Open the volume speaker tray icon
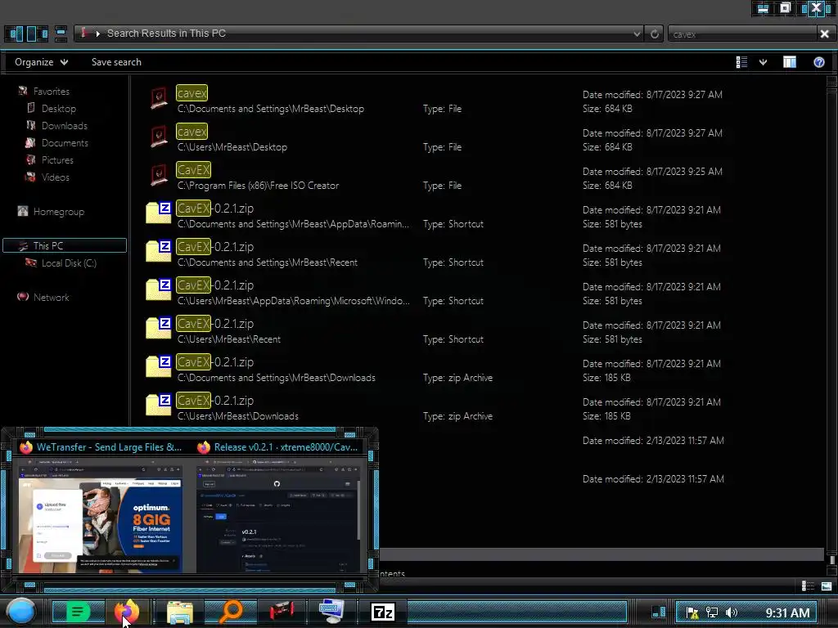The width and height of the screenshot is (838, 628). pos(732,612)
